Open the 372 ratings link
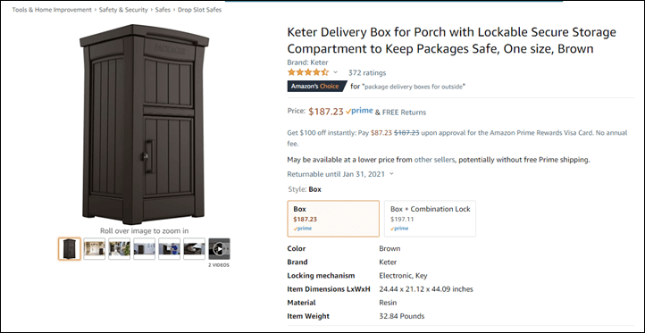The image size is (645, 333). tap(367, 73)
